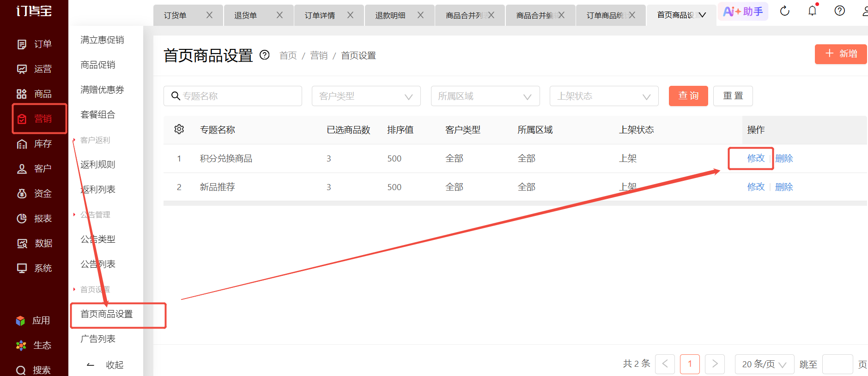This screenshot has height=376, width=868.
Task: Open the 数据 sidebar section
Action: [34, 244]
